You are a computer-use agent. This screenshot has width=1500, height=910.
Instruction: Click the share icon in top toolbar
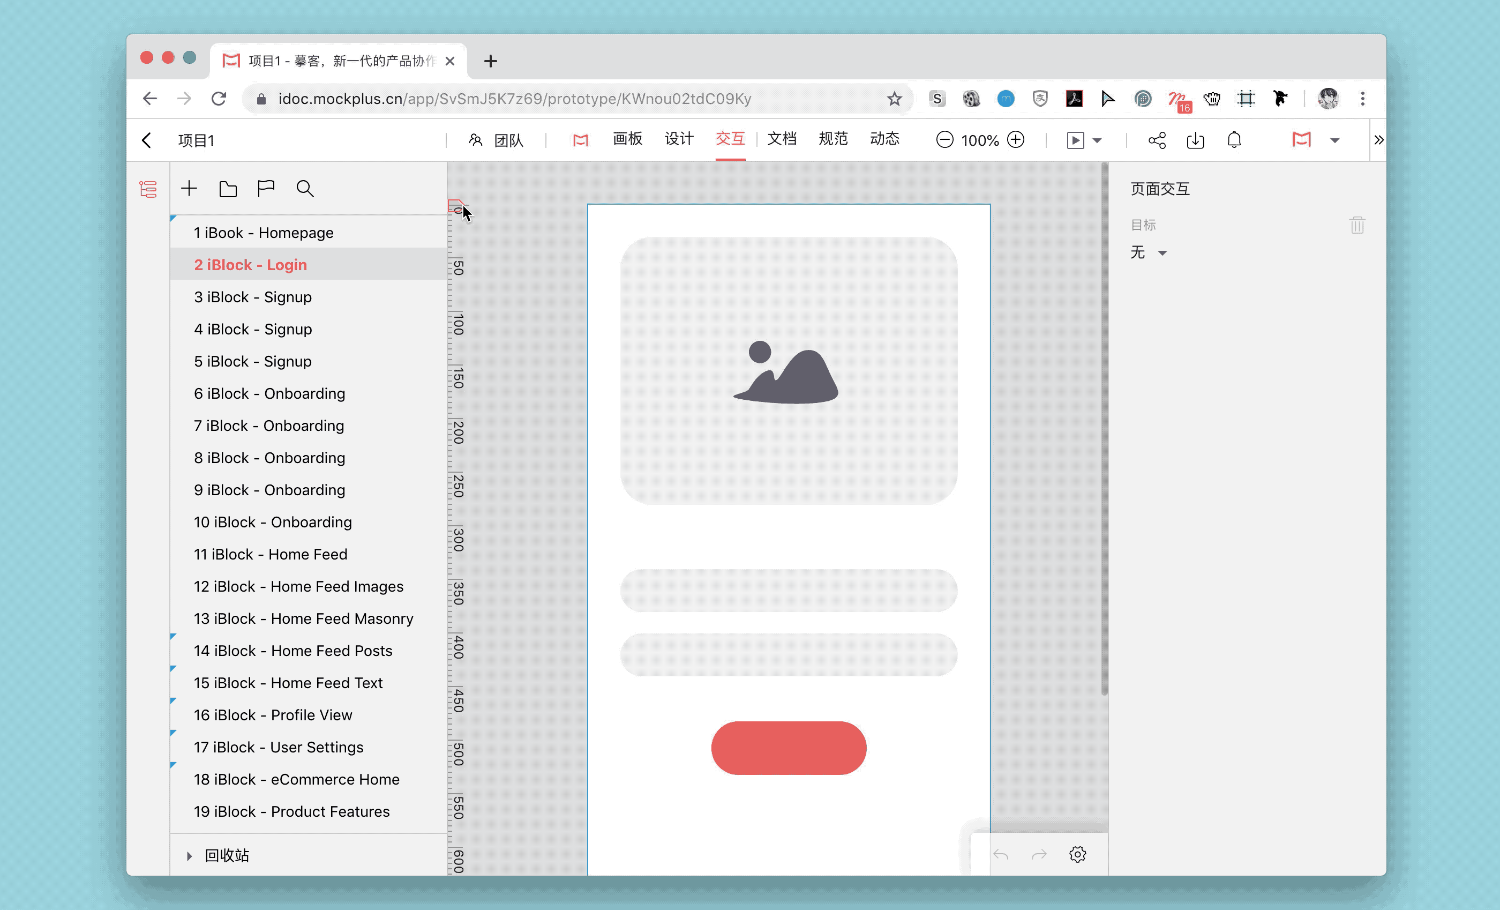tap(1157, 141)
